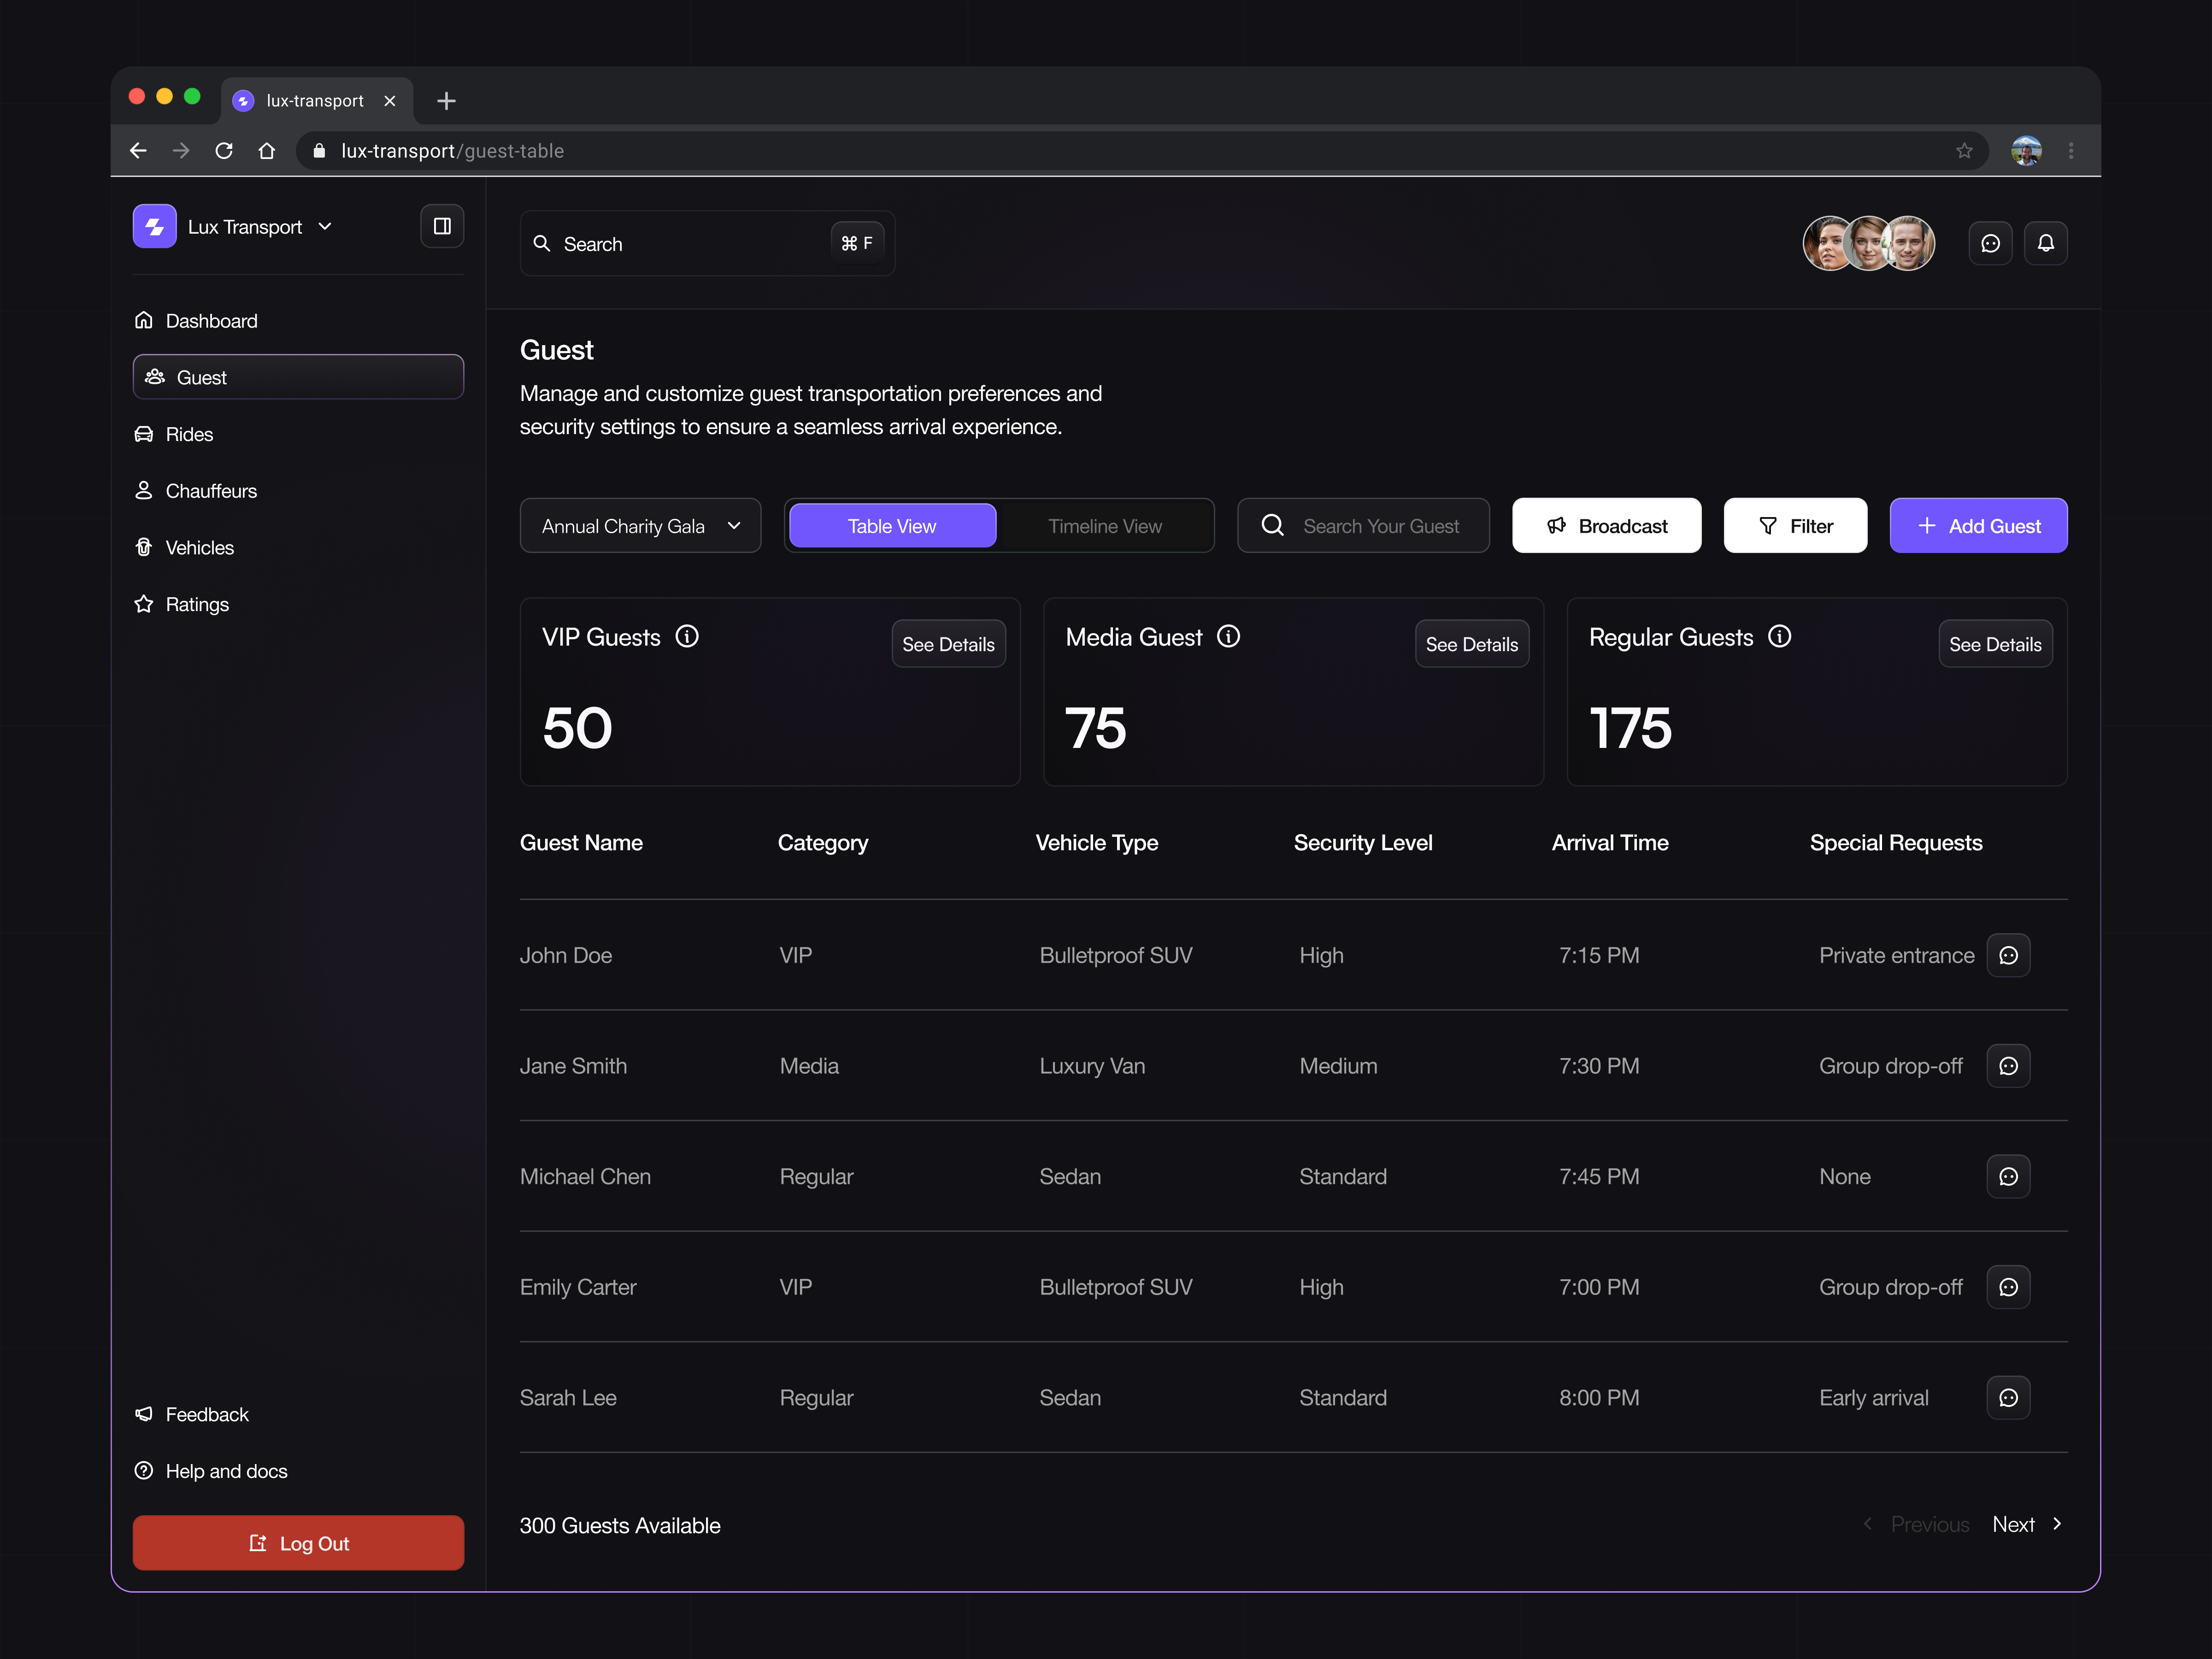
Task: Click See Details on Regular Guests card
Action: coord(1995,644)
